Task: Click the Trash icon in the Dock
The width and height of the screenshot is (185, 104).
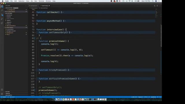Action: pyautogui.click(x=106, y=99)
